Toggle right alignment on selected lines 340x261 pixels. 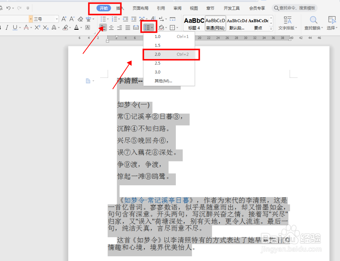point(120,28)
